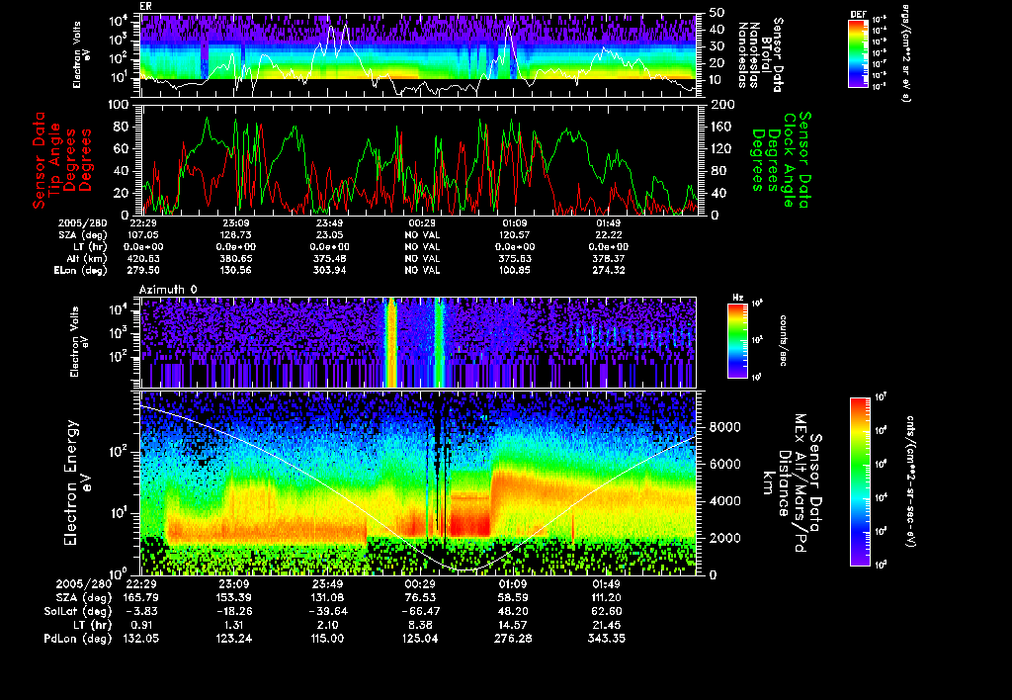Click the 'Alt (km)' row label
Viewport: 1012px width, 700px height.
pyautogui.click(x=87, y=259)
